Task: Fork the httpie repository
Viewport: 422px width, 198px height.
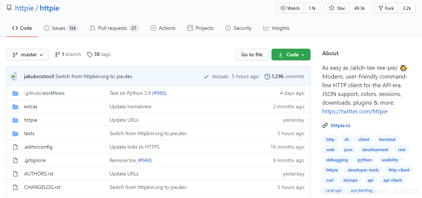Action: point(386,8)
